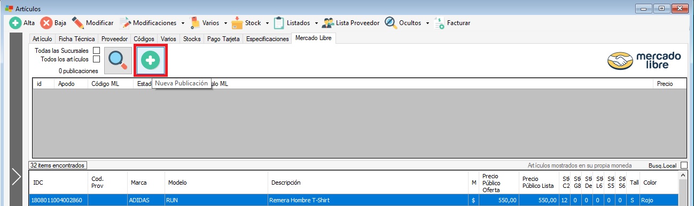Select the Proveedor tab
The height and width of the screenshot is (206, 694).
click(x=114, y=39)
